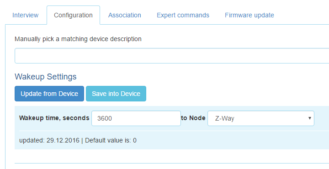The image size is (329, 169).
Task: Click the device description picker field
Action: (x=172, y=56)
